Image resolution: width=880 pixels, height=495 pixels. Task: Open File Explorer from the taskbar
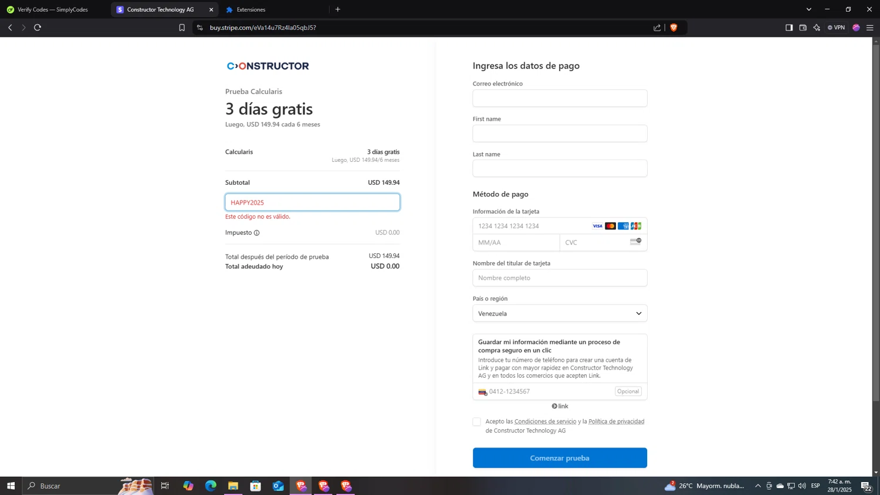(x=233, y=486)
